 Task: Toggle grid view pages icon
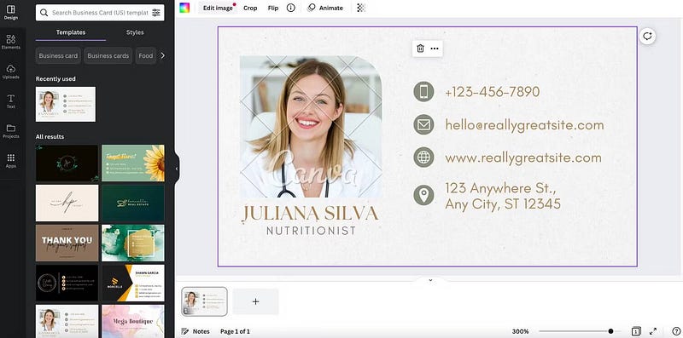[x=636, y=331]
